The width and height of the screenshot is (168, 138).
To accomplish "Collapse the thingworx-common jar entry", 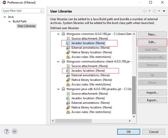I will (58, 34).
